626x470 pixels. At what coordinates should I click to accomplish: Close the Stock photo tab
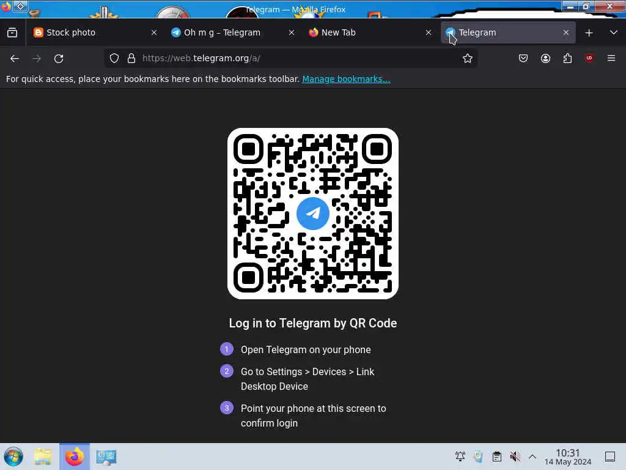point(153,33)
